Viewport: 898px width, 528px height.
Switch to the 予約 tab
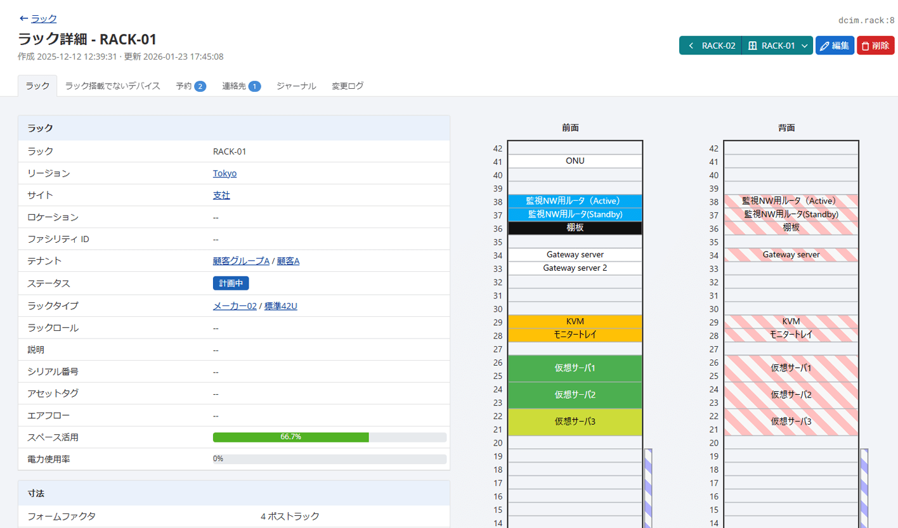pos(190,86)
